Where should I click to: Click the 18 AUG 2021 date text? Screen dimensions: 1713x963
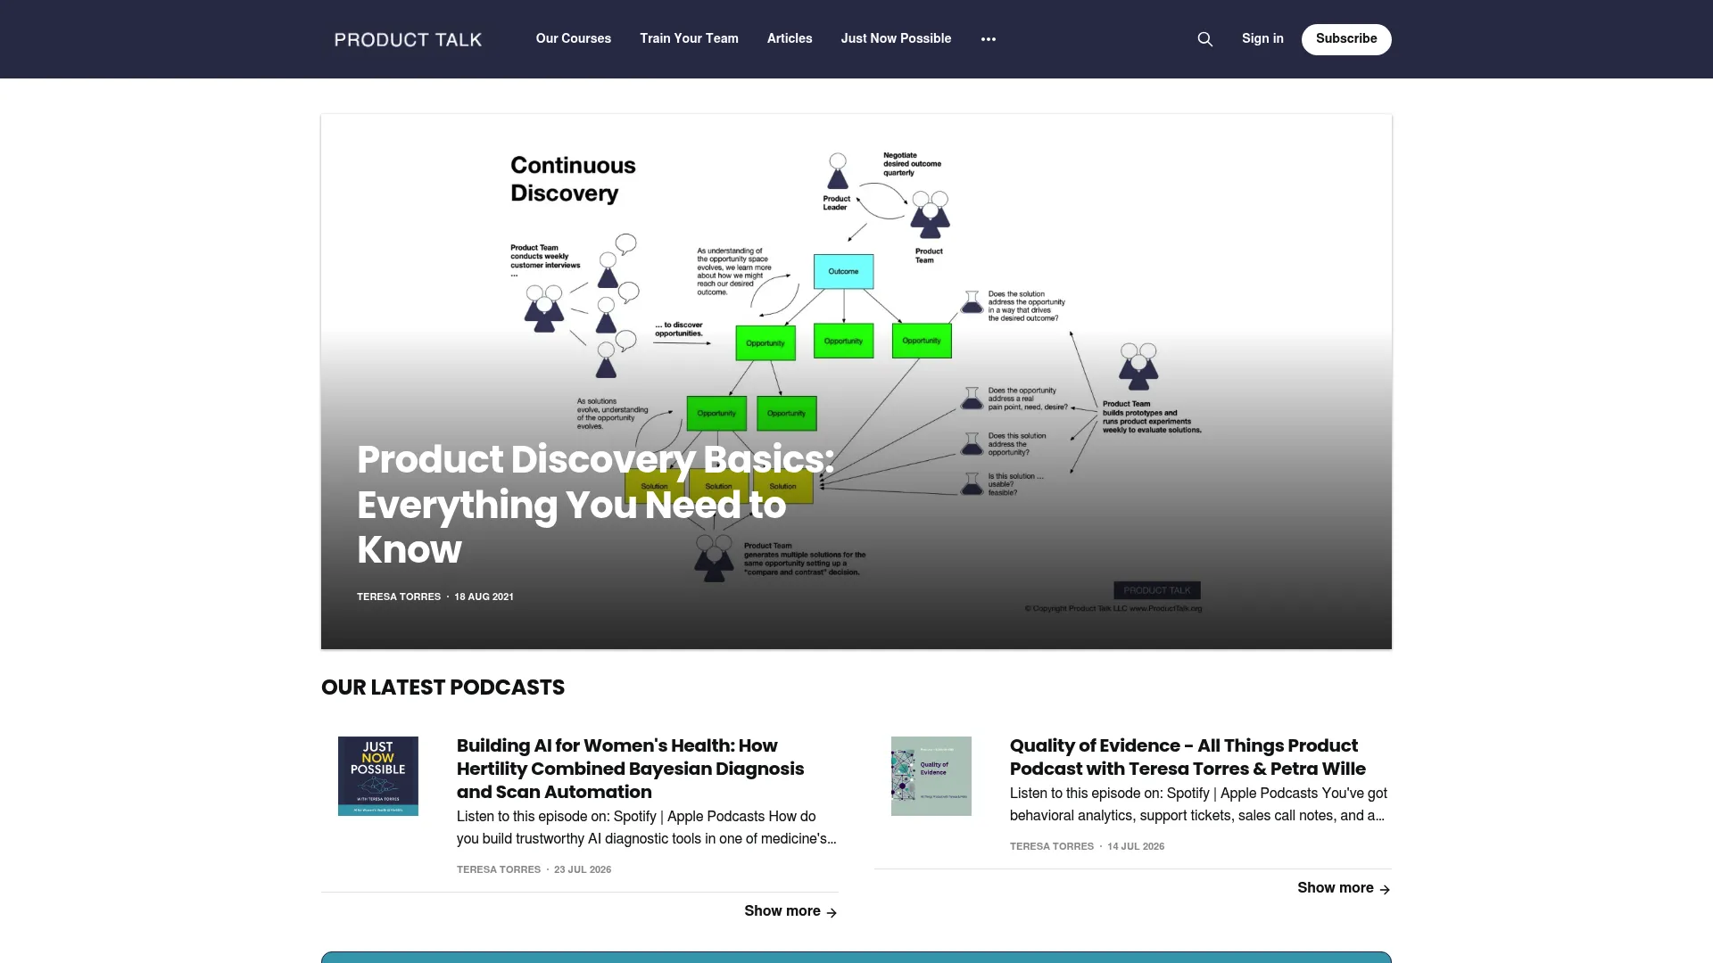(484, 597)
